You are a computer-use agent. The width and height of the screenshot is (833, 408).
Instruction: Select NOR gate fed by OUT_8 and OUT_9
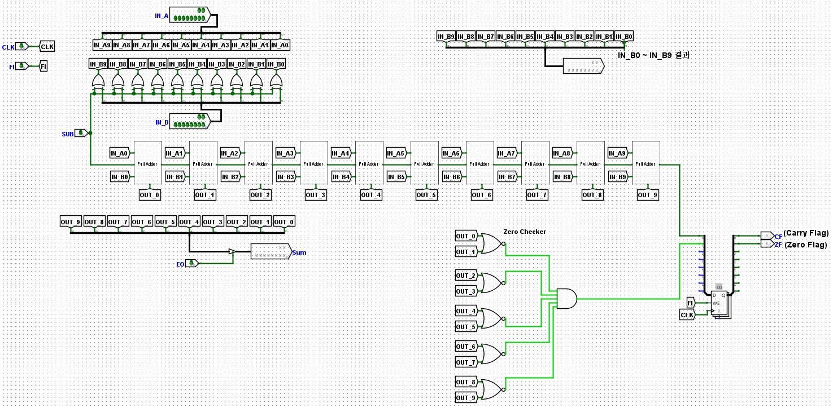492,390
